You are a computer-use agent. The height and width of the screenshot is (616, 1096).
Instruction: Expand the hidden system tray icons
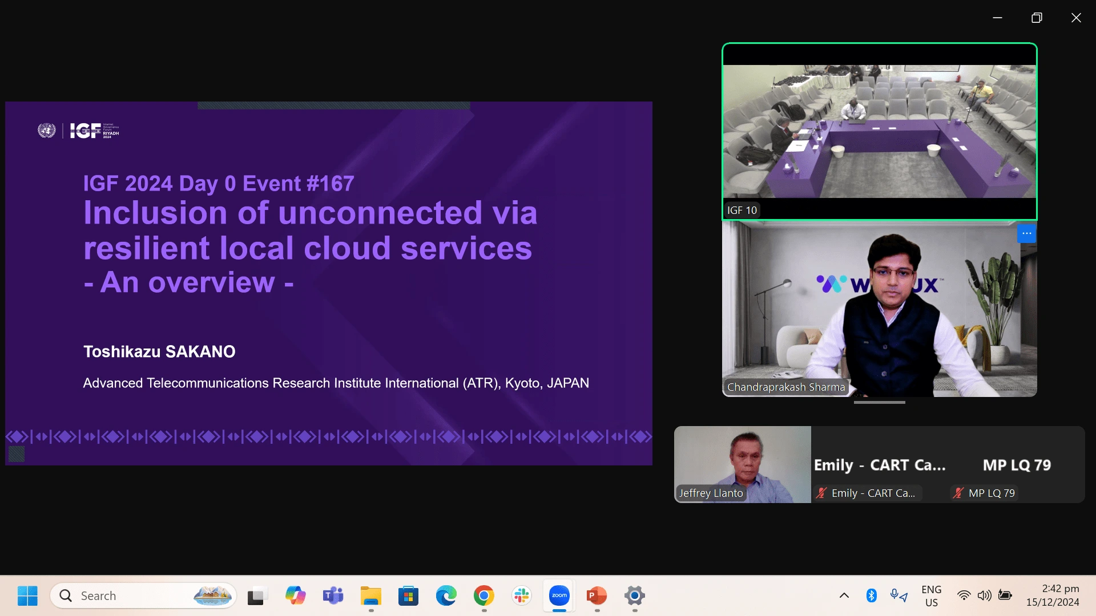pos(844,595)
